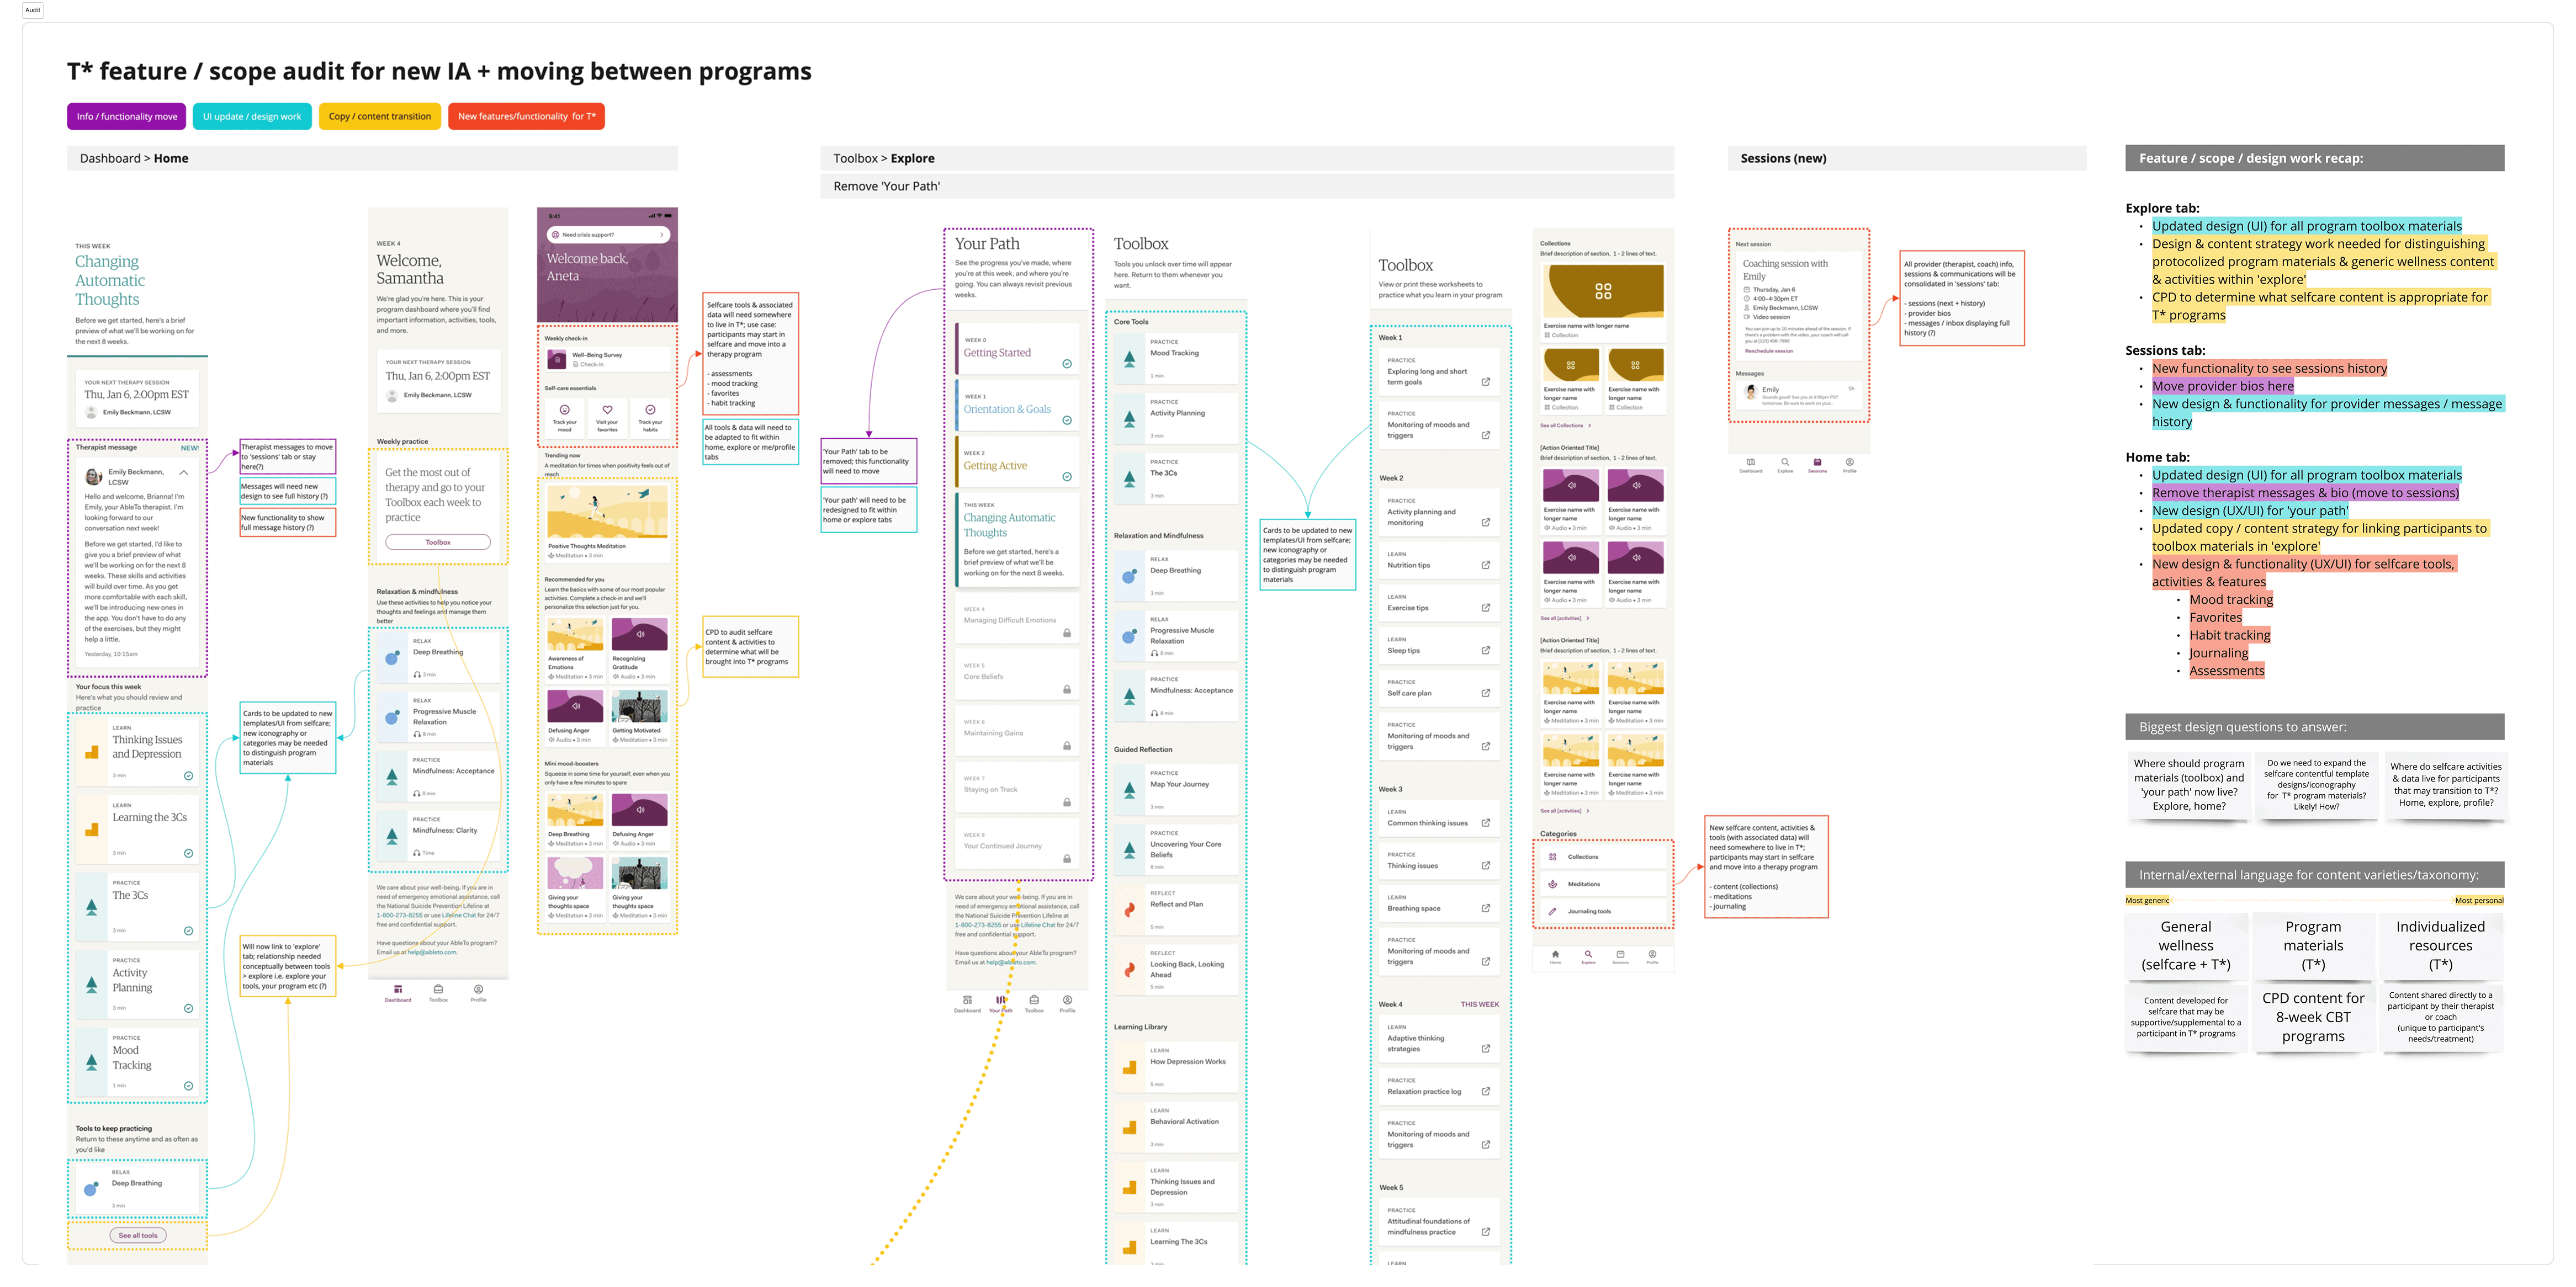Toggle the completion check on Learning the 3Cs

[188, 853]
